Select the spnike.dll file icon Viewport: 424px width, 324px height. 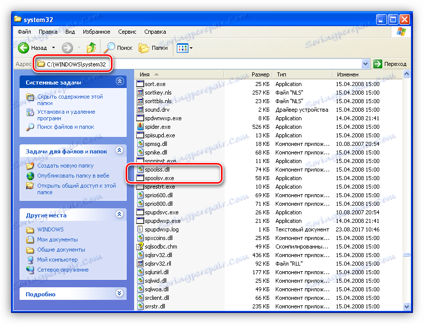pos(140,152)
